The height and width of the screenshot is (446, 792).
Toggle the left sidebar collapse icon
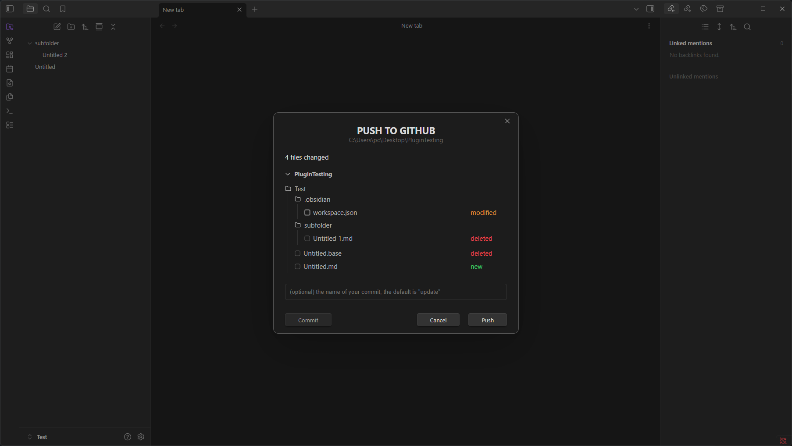coord(10,9)
